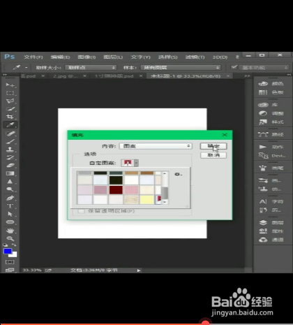
Task: Select the Hand tool
Action: (x=10, y=231)
